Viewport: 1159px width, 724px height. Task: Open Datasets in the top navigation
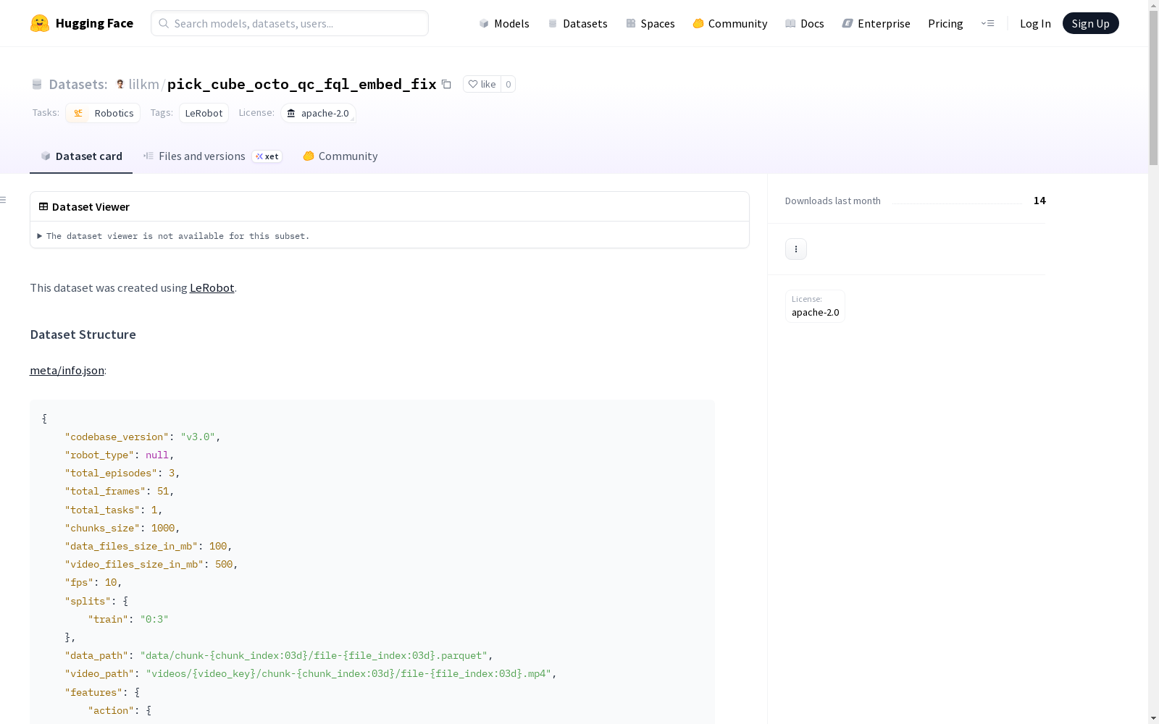point(577,23)
